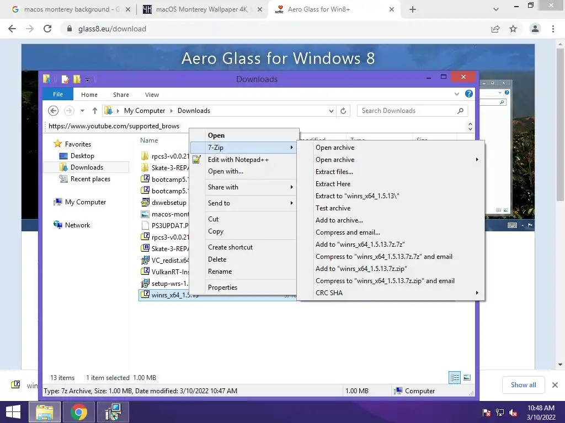Refresh the Downloads folder listing
Screen dimensions: 565x423
point(343,111)
